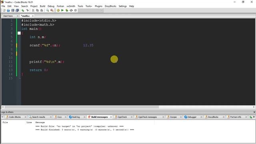Open the File menu
This screenshot has height=144, width=256.
tap(3, 6)
